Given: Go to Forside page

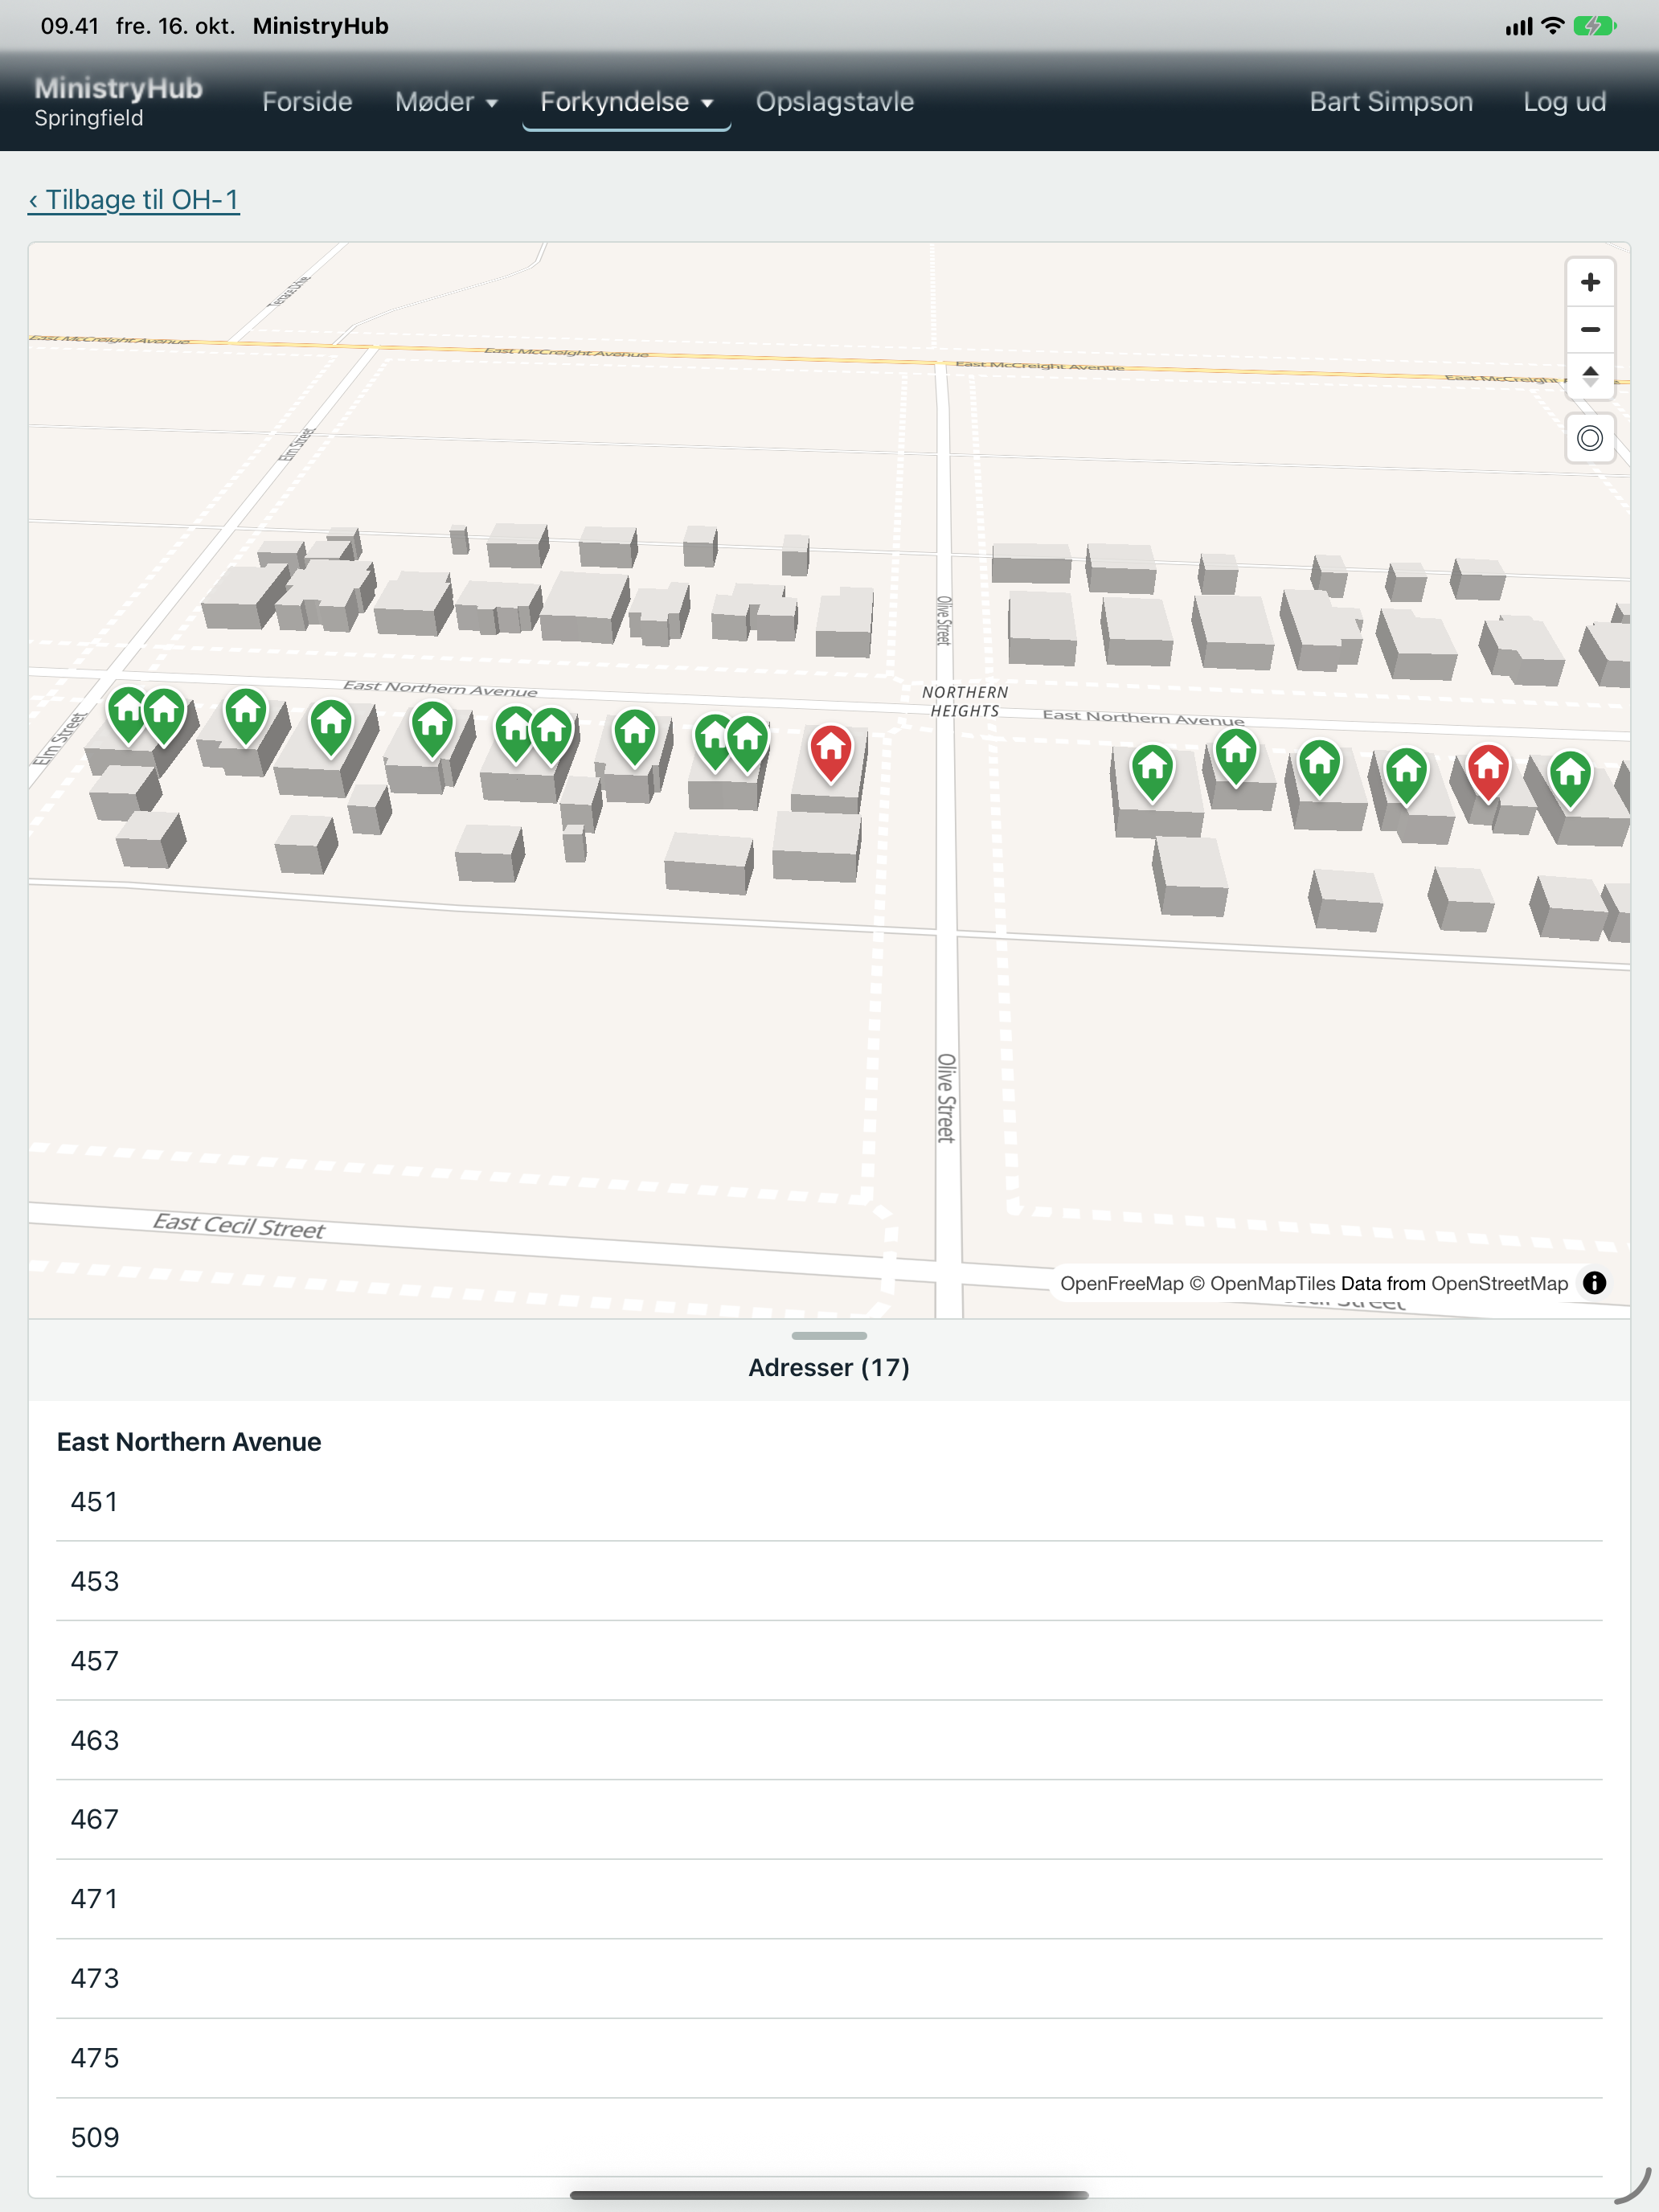Looking at the screenshot, I should point(307,102).
